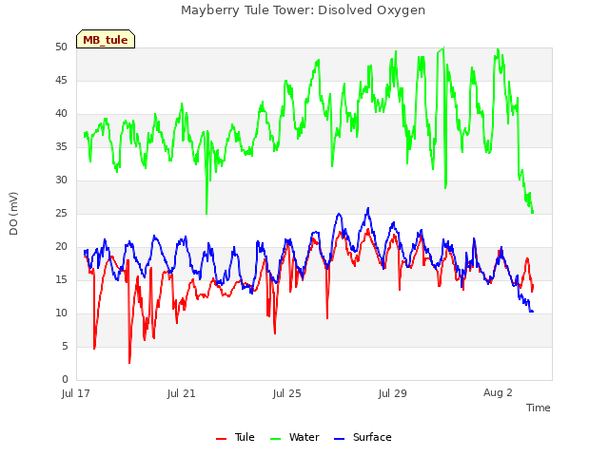Click the 5 y-axis tick label

[x=65, y=346]
